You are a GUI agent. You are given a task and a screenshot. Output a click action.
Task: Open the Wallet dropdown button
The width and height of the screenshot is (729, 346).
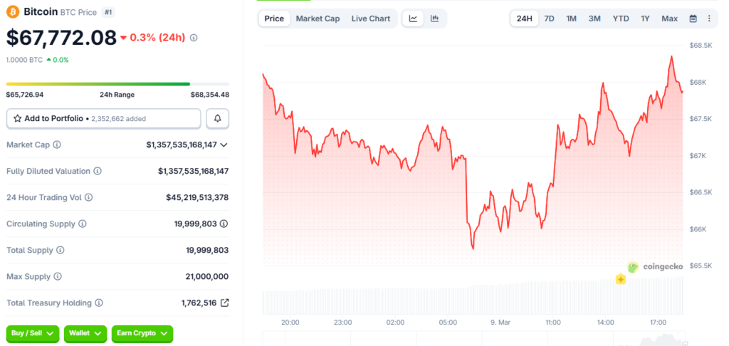[85, 333]
